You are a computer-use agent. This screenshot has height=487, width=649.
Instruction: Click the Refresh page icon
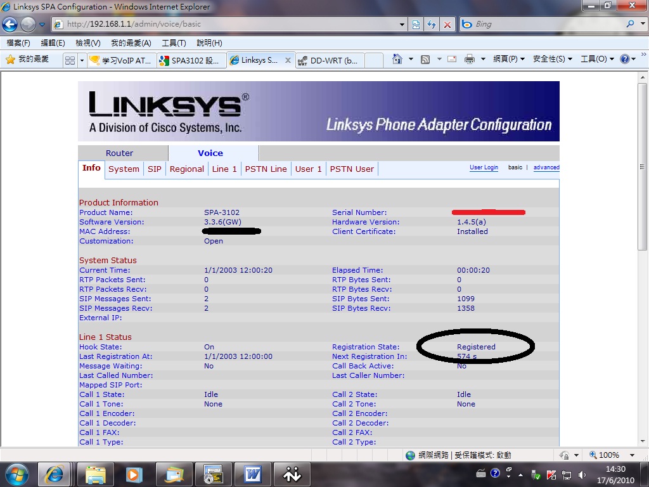point(432,25)
